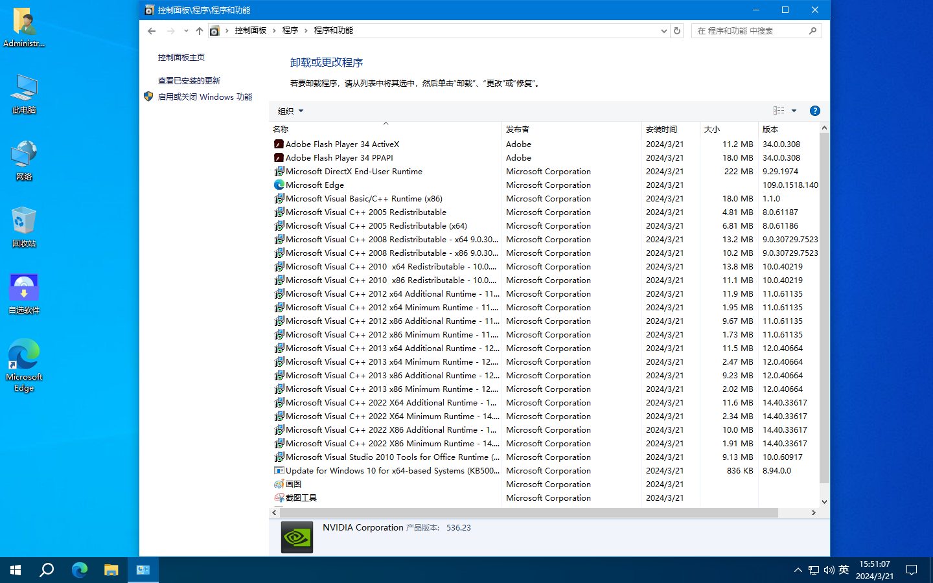Click the view layout icon in toolbar
Viewport: 933px width, 583px height.
(x=779, y=111)
